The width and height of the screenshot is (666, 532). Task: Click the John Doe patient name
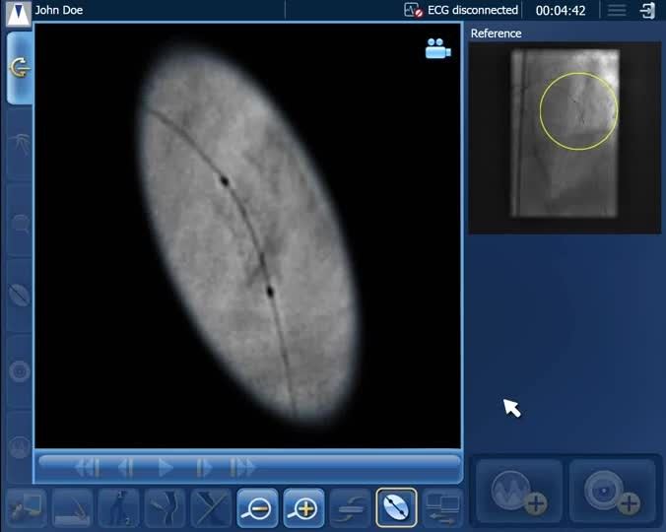click(x=58, y=10)
